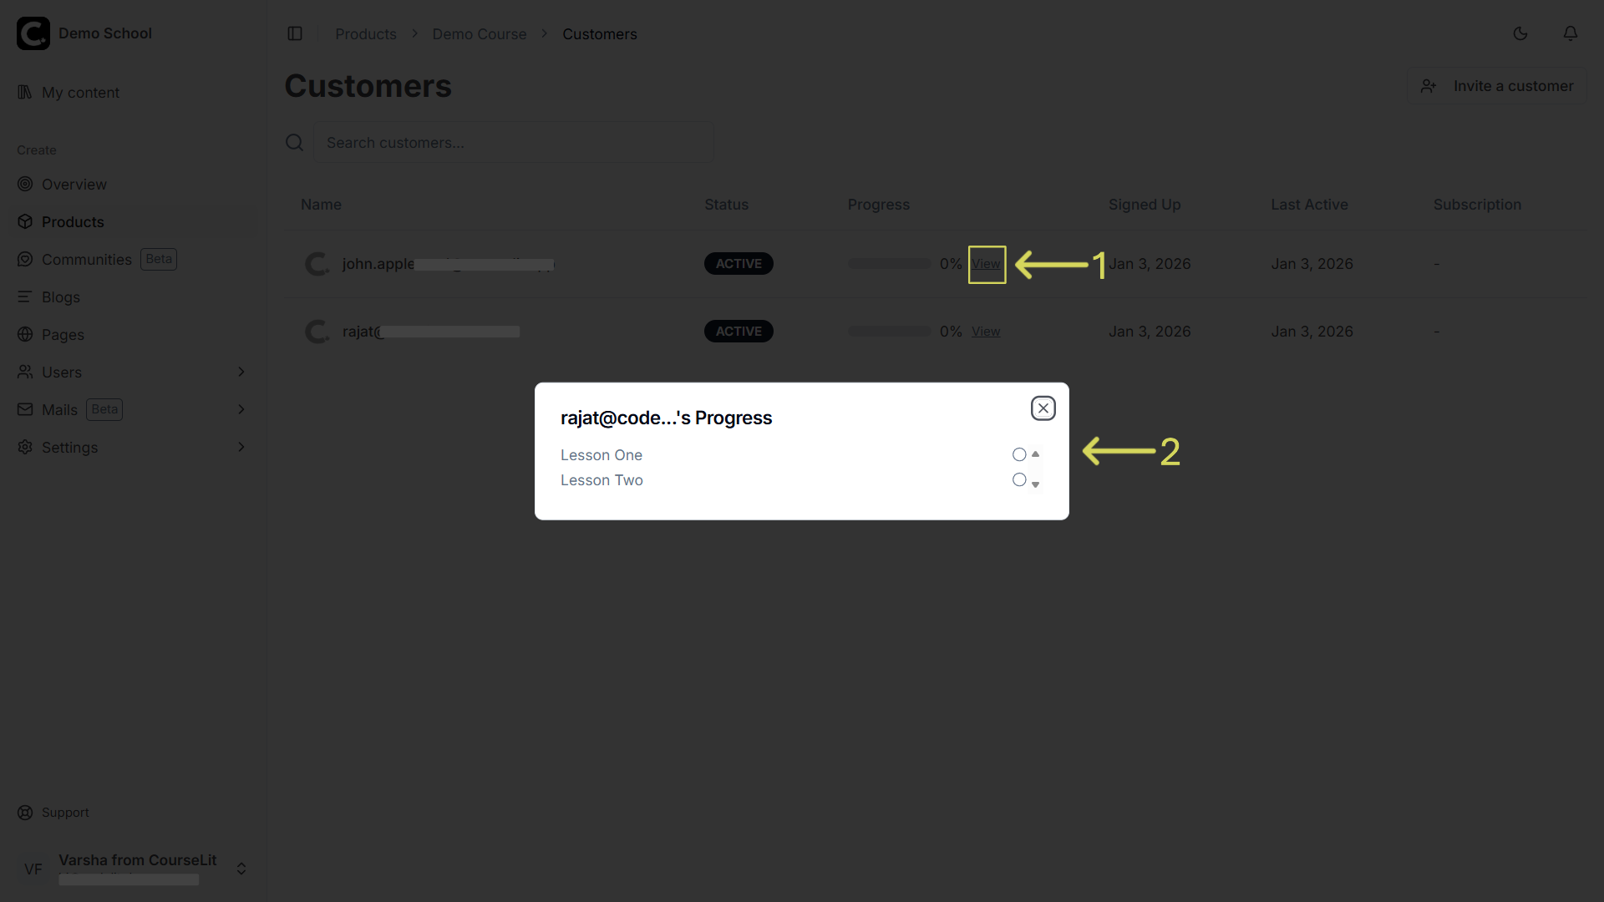Viewport: 1604px width, 902px height.
Task: Select the Overview icon in sidebar
Action: [x=24, y=184]
